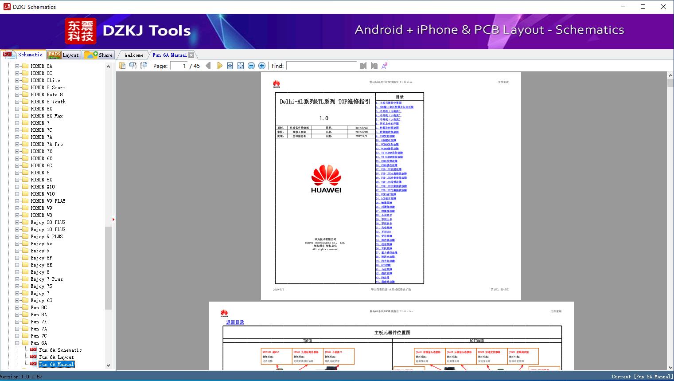Viewport: 674px width, 381px height.
Task: Click the Fun 8C folder icon
Action: [25, 307]
